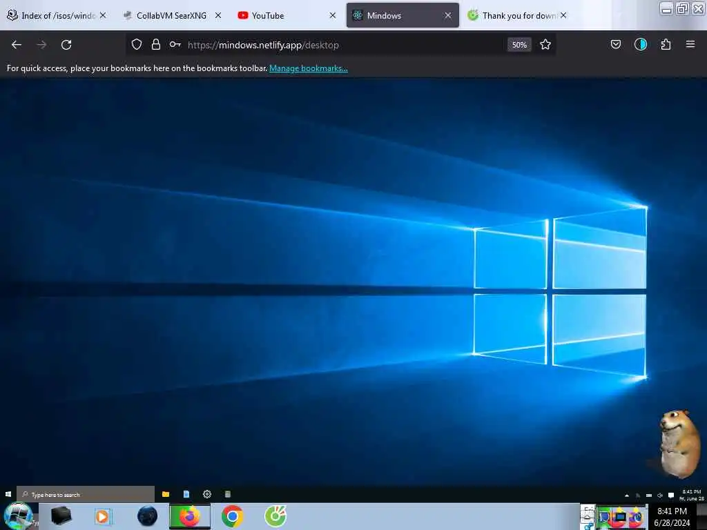The height and width of the screenshot is (530, 707).
Task: Open the blue document icon in Mindows taskbar
Action: click(186, 494)
